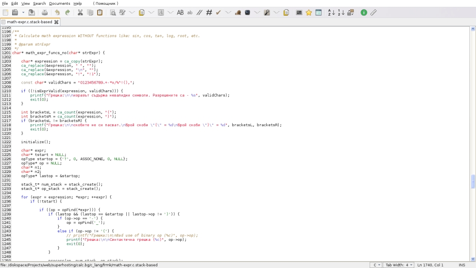
Task: Click the Undo arrow icon
Action: pyautogui.click(x=57, y=13)
